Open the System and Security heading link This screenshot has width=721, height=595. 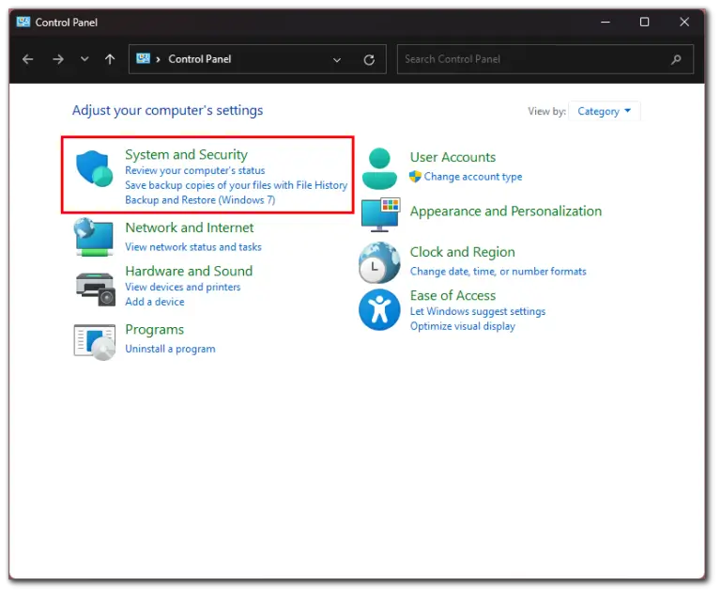[186, 154]
